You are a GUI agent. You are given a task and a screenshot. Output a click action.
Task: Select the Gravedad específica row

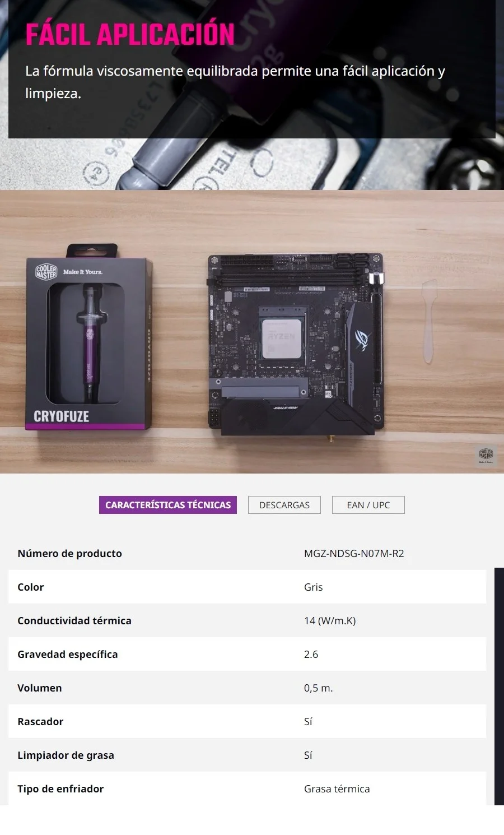point(247,654)
